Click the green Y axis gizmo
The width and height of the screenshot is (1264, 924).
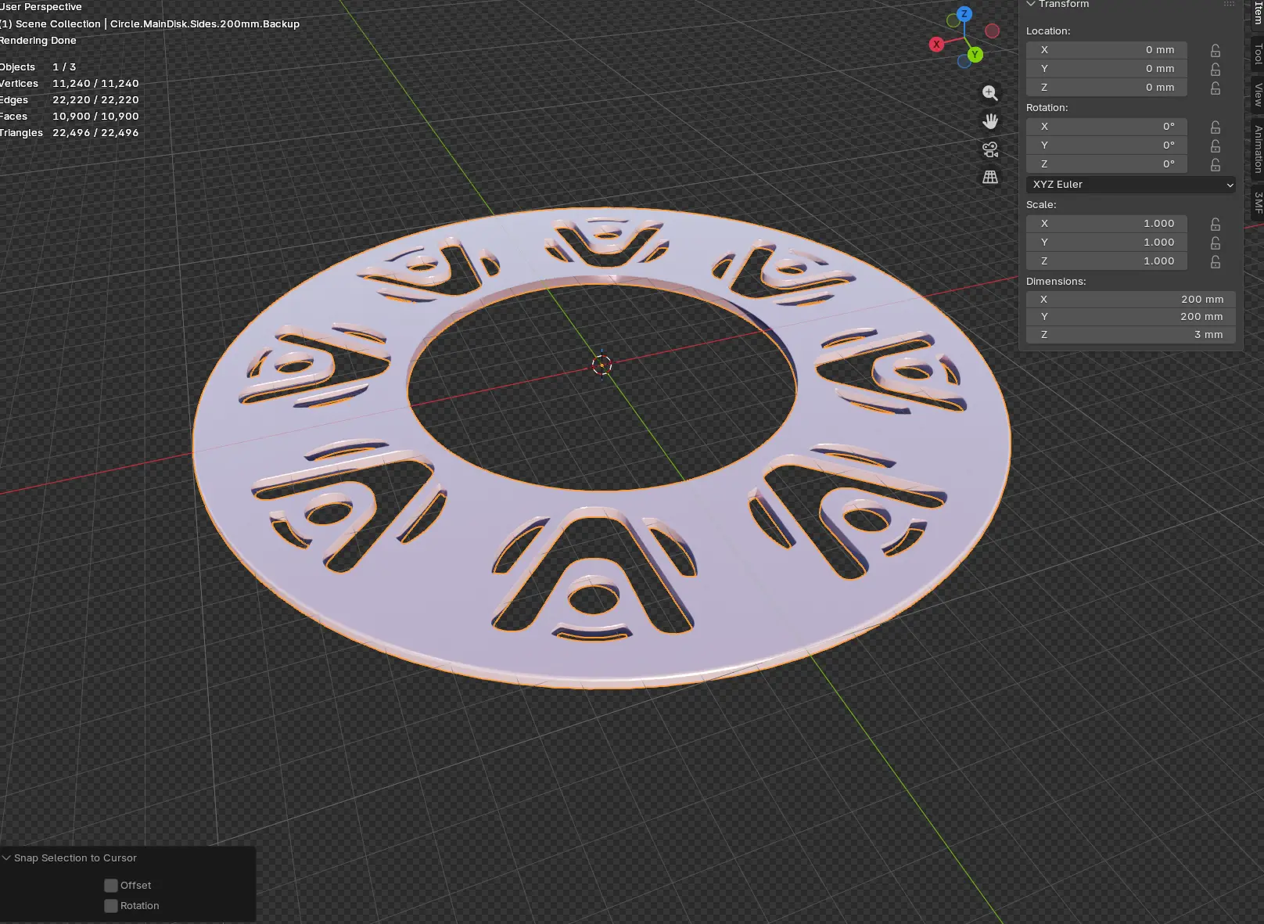(x=975, y=55)
